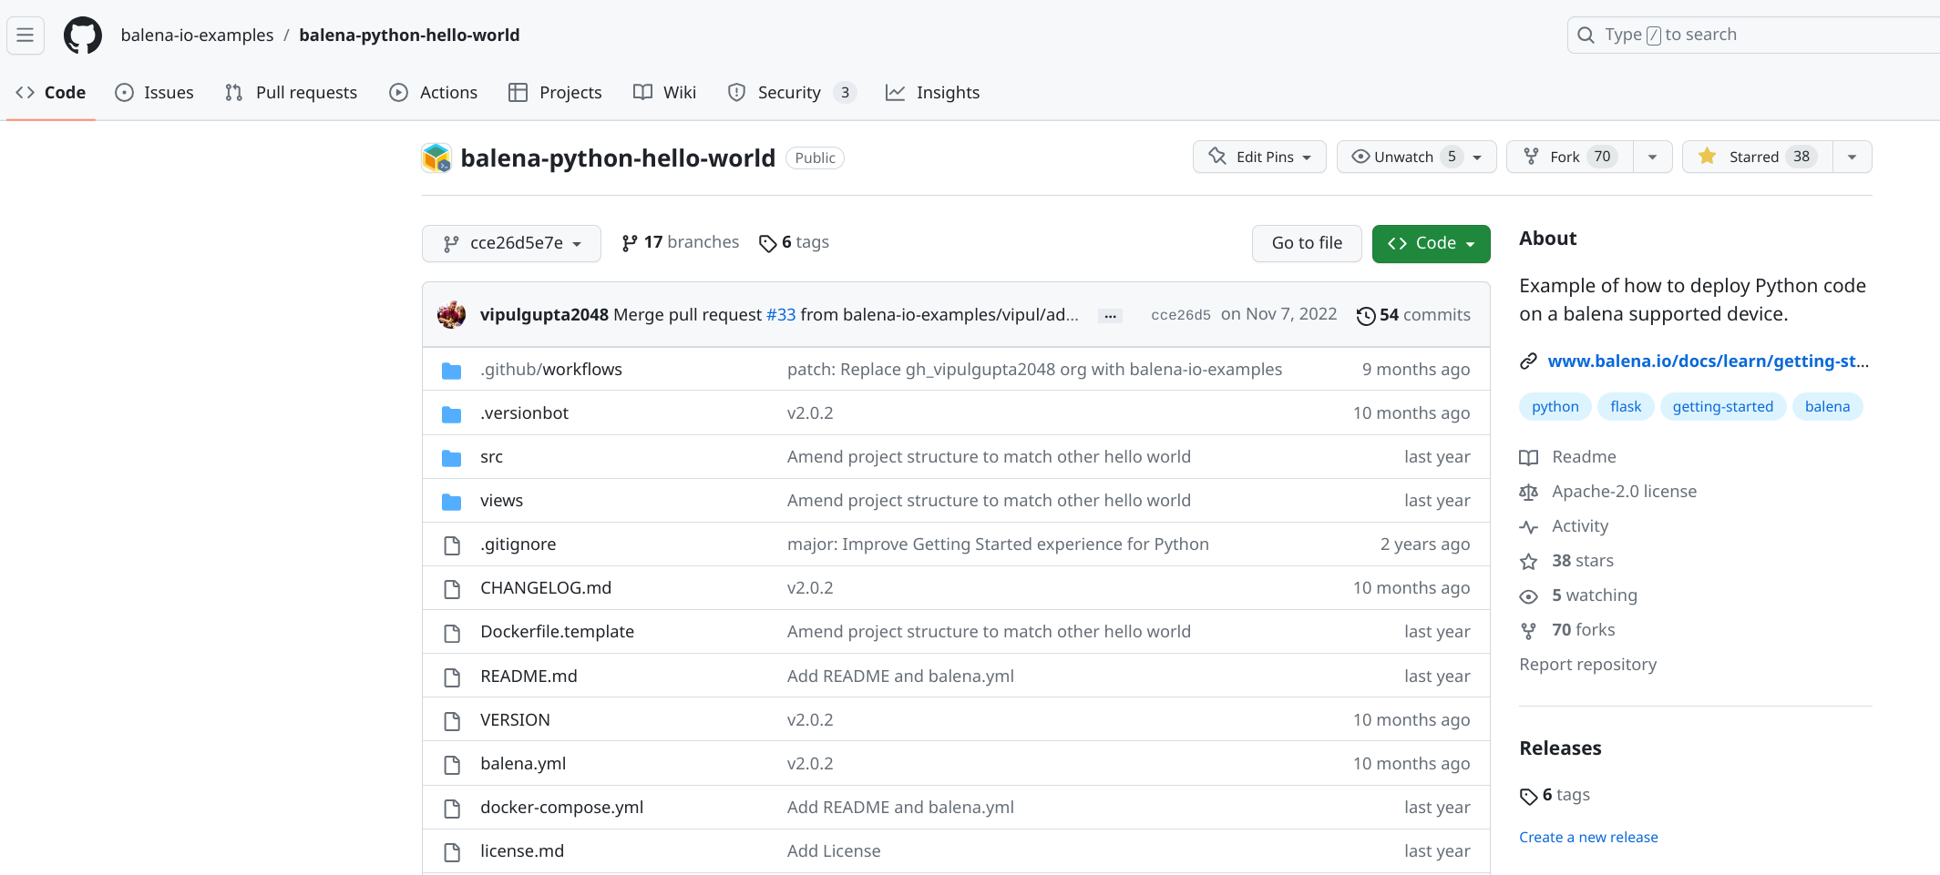1940x875 pixels.
Task: Switch to the Issues tab
Action: click(155, 93)
